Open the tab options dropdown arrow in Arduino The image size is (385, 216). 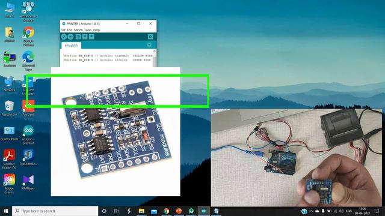149,44
